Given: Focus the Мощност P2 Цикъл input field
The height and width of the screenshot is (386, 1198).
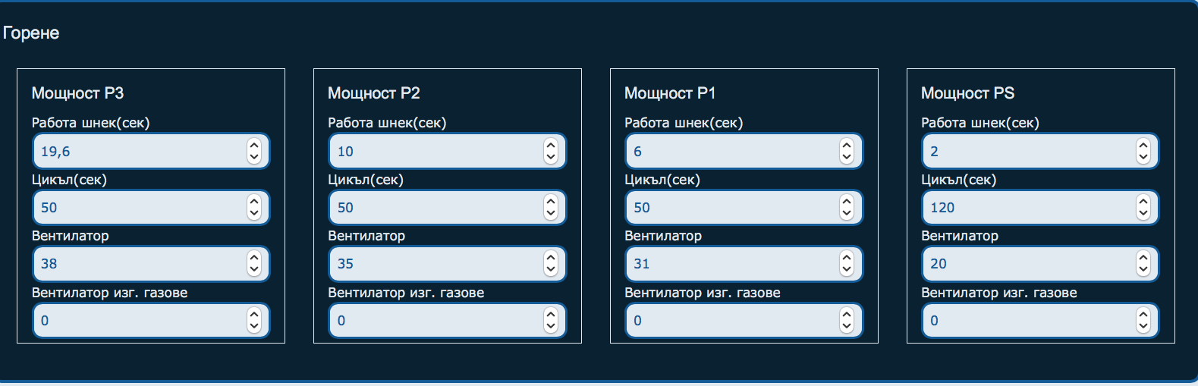Looking at the screenshot, I should click(432, 208).
